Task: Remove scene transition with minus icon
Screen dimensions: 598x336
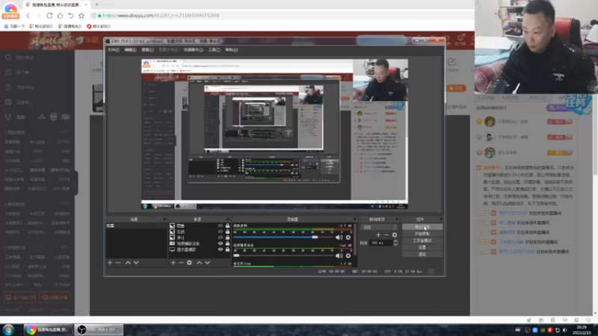Action: (x=386, y=234)
